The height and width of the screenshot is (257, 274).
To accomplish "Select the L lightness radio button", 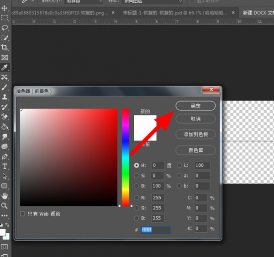I will point(179,166).
